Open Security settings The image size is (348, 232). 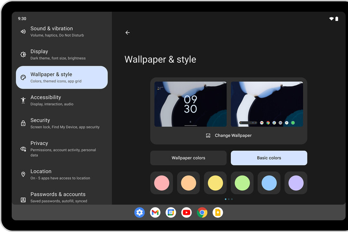tap(62, 123)
